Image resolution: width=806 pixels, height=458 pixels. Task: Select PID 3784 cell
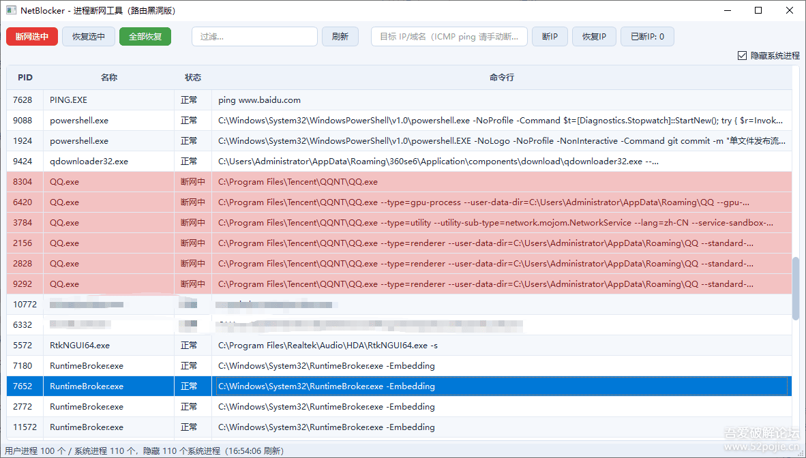[25, 223]
